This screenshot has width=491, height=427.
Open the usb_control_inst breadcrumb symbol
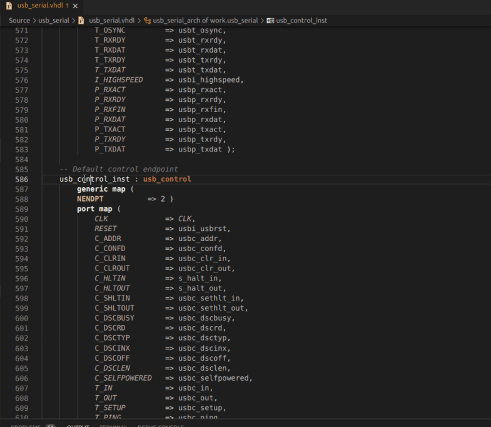[301, 20]
